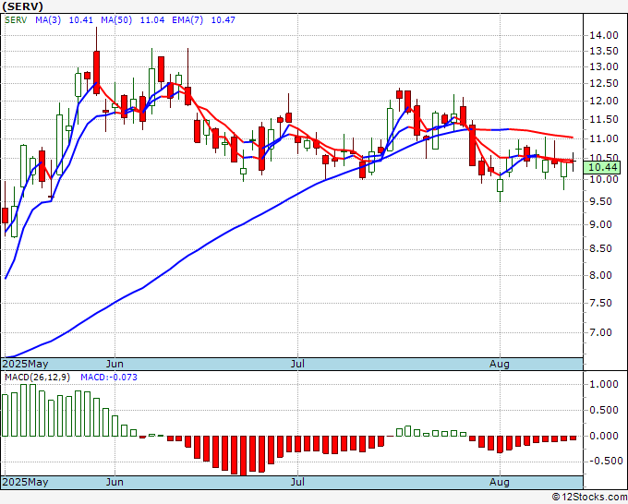Click the SERV legend label
The image size is (628, 504).
(16, 20)
